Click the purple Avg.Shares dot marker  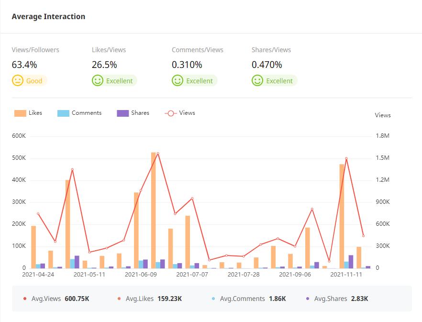308,299
